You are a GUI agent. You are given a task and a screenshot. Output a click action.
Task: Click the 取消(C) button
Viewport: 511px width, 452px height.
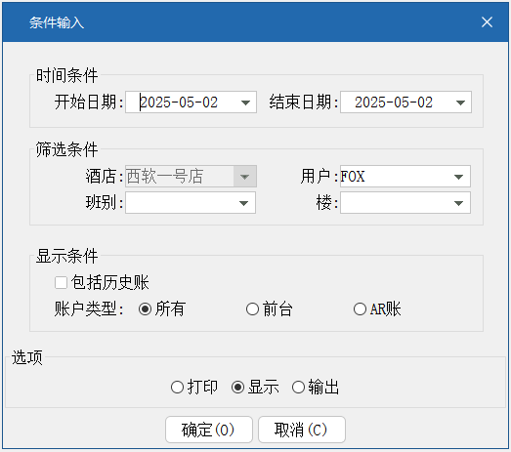(x=302, y=430)
